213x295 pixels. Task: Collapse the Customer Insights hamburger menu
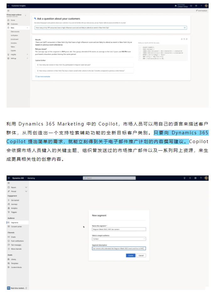coord(8,11)
